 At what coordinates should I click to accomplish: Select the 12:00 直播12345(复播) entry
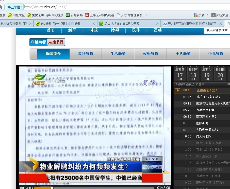click(x=202, y=150)
